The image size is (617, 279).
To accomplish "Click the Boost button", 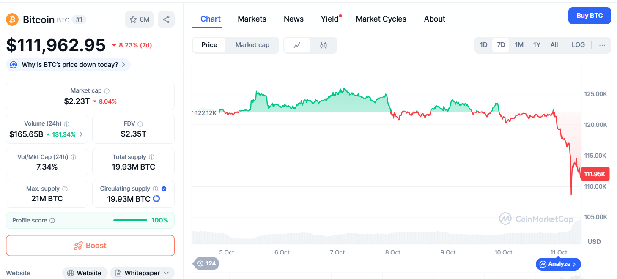I will coord(90,246).
